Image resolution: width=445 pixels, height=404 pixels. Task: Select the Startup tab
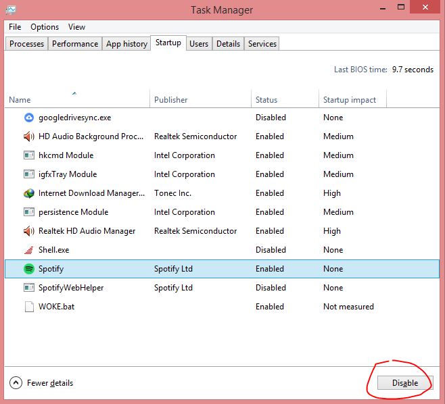coord(168,43)
